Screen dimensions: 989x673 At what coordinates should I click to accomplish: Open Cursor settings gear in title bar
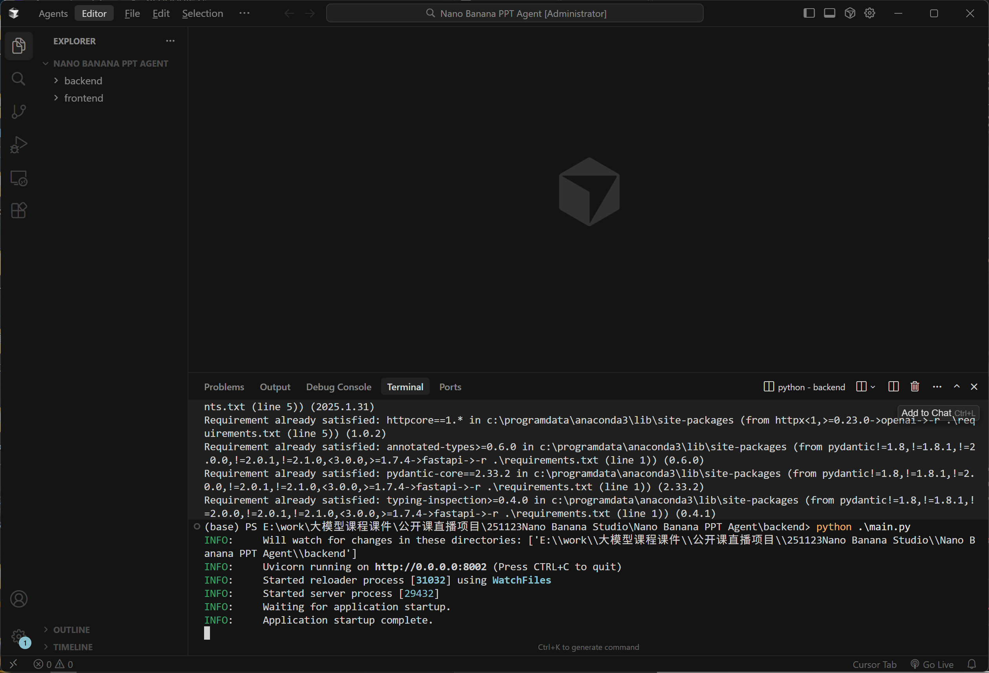pyautogui.click(x=869, y=13)
